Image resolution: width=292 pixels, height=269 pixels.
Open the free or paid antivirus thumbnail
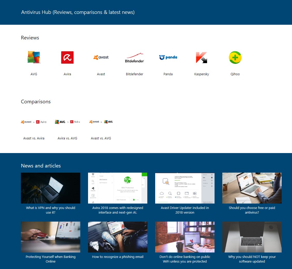point(252,188)
